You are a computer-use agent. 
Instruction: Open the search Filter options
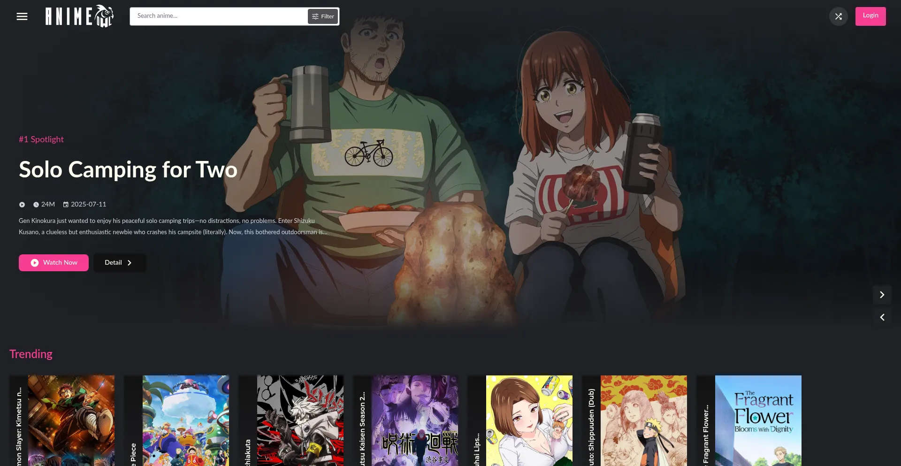323,16
